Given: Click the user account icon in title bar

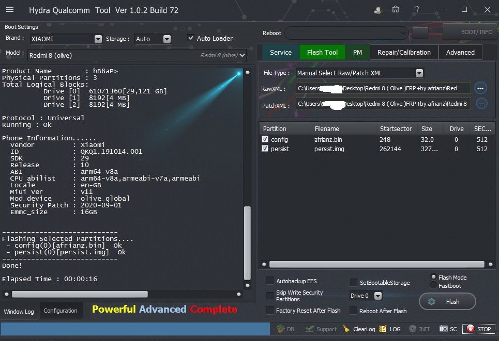Looking at the screenshot, I should coord(378,10).
